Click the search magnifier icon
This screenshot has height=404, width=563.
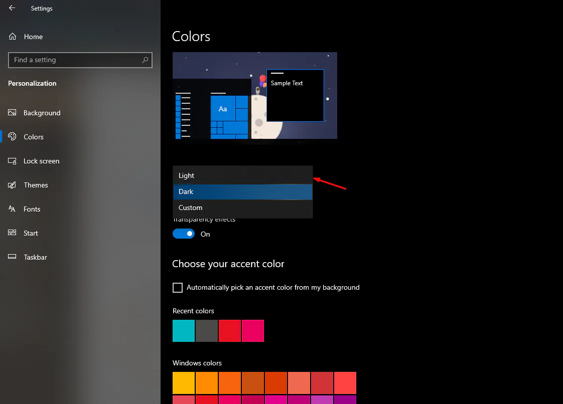pyautogui.click(x=145, y=60)
